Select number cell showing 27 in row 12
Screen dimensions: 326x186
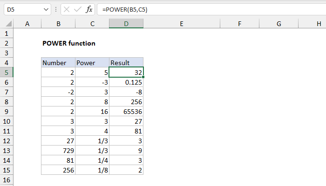click(58, 141)
